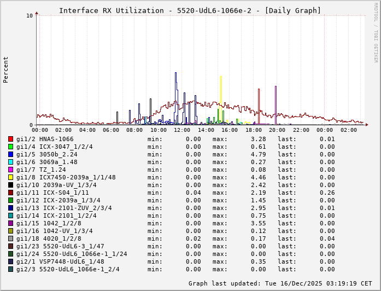Click the yellow gi1/8 ICX7450 legend swatch

pos(10,177)
